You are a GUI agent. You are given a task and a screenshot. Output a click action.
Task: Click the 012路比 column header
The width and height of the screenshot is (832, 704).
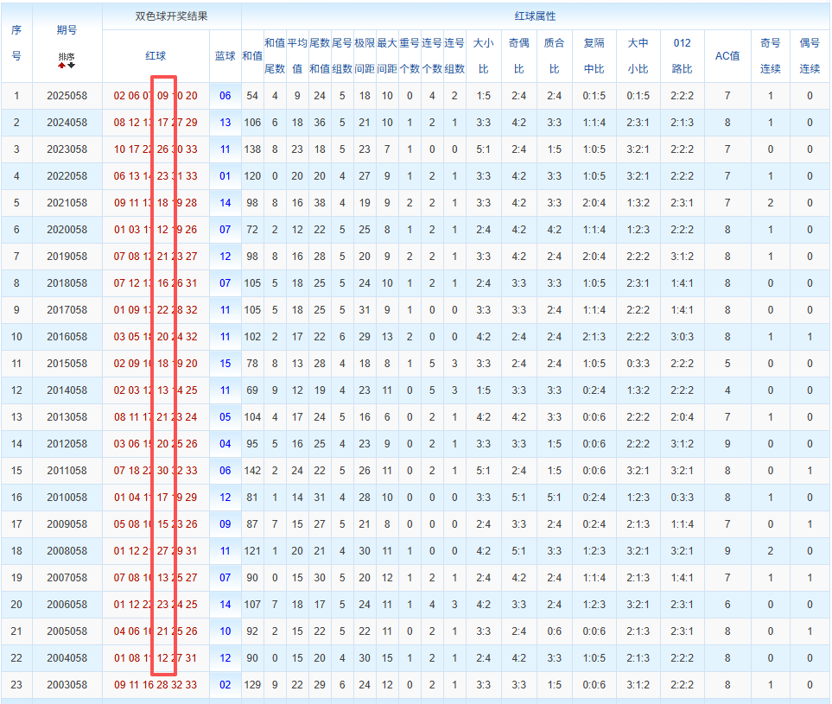[x=683, y=55]
